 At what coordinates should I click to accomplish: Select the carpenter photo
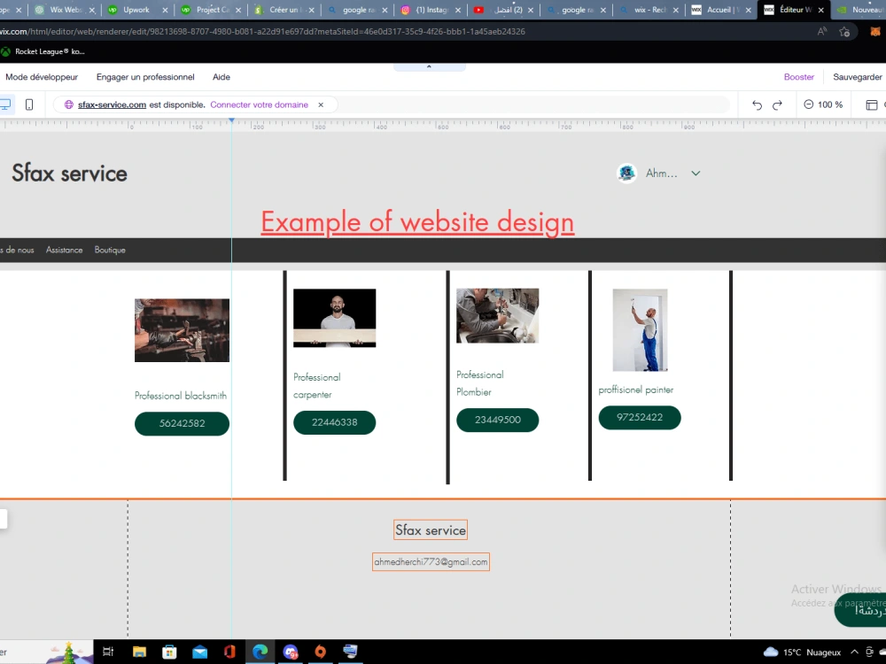335,318
